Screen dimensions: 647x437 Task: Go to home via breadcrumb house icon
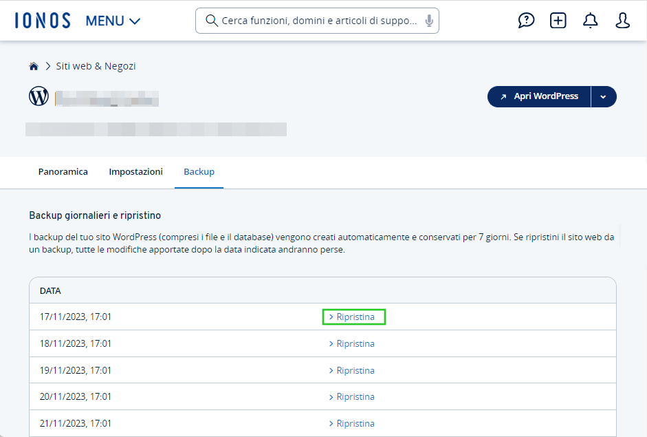pos(34,66)
